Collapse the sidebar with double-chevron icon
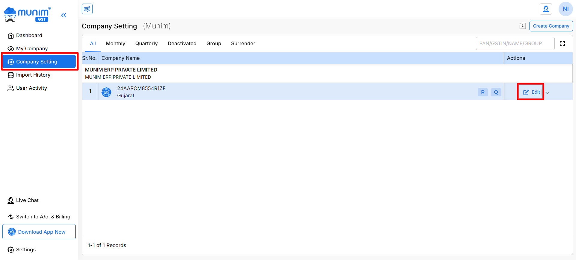This screenshot has width=576, height=260. [64, 15]
